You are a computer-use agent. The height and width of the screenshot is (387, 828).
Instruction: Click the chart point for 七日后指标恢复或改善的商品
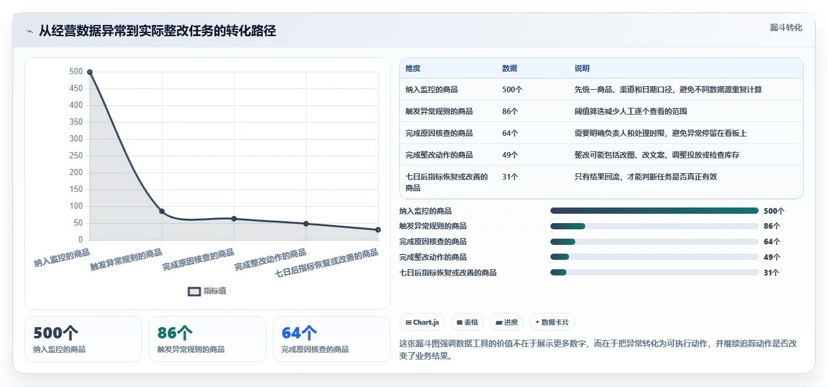tap(378, 230)
